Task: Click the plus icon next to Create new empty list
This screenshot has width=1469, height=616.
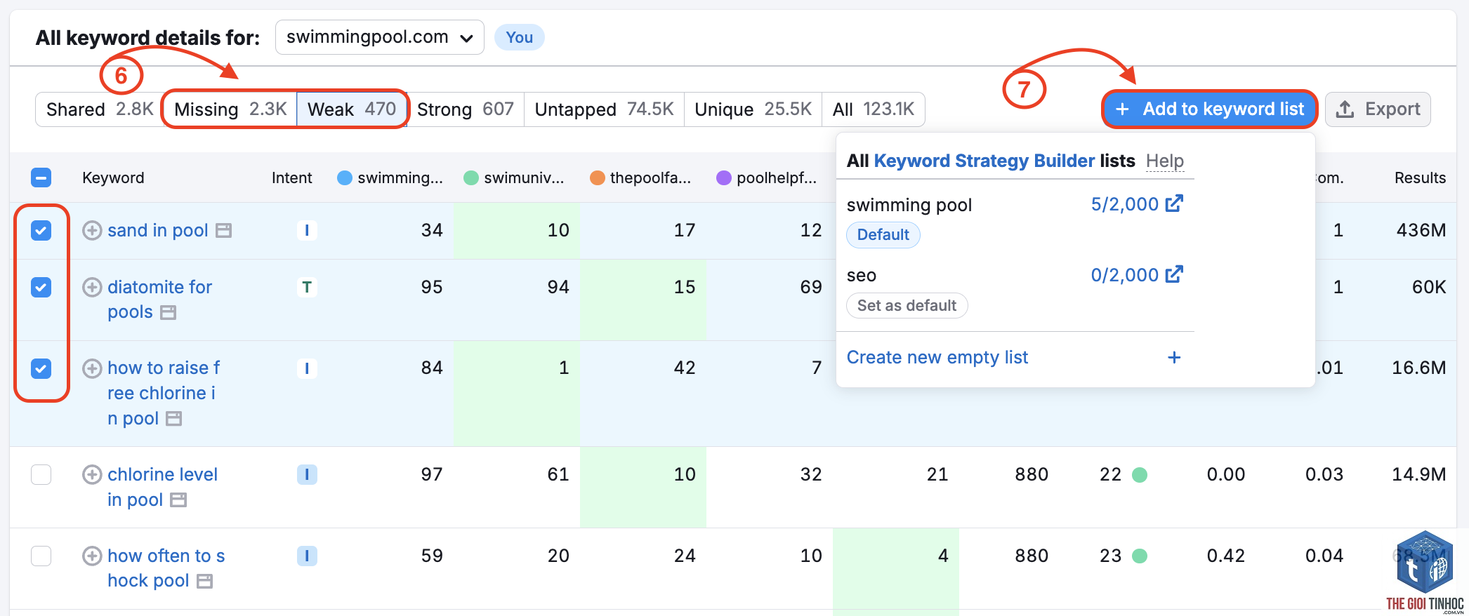Action: tap(1174, 358)
